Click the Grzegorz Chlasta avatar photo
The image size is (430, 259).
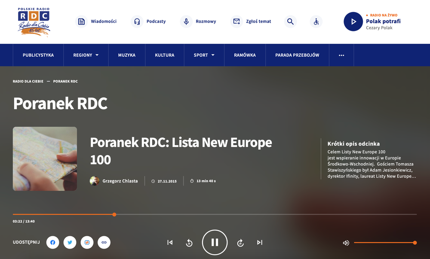tap(94, 181)
